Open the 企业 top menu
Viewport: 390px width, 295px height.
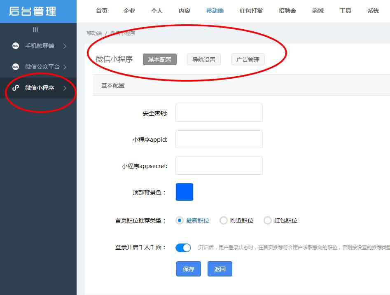pyautogui.click(x=129, y=11)
